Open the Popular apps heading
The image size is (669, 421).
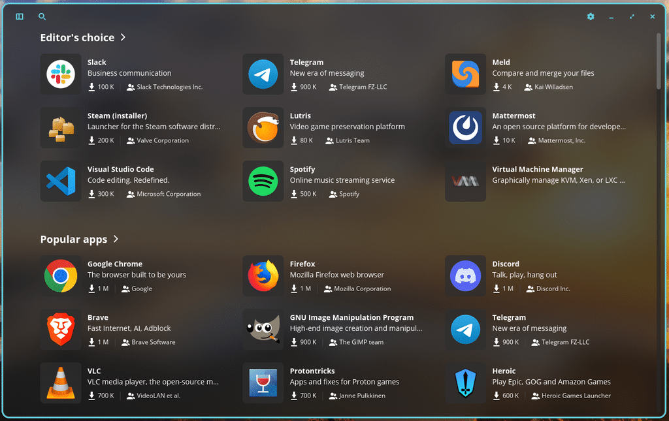click(x=74, y=240)
